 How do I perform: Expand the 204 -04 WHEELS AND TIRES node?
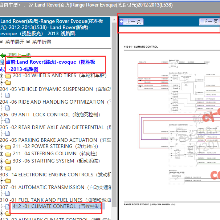pos(1,76)
